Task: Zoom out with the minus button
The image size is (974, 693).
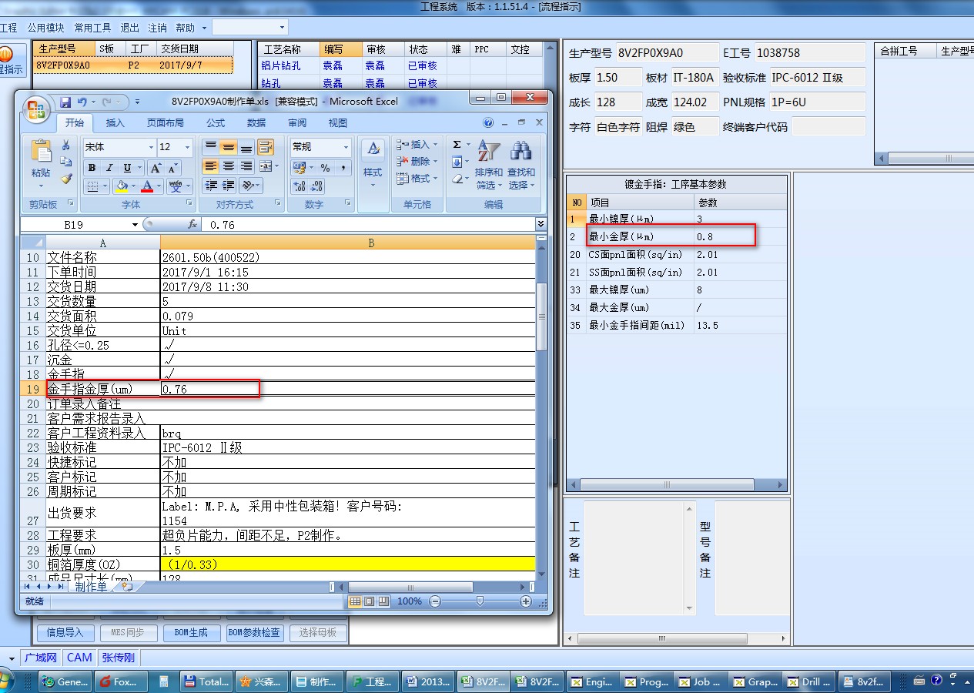Action: [435, 601]
